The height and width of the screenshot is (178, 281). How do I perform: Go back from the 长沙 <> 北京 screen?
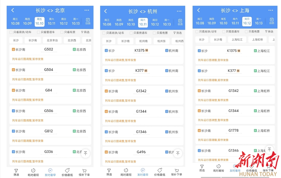point(13,10)
